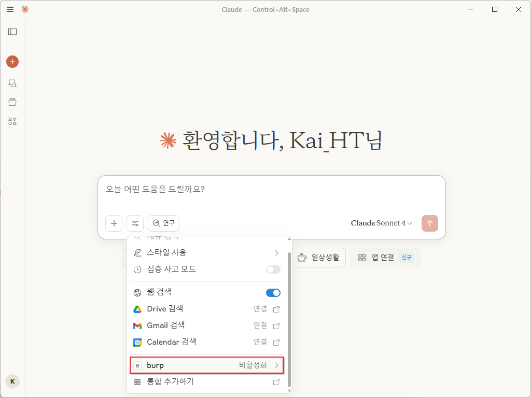Click the external link icon for Calendar 검색
Screen dimensions: 531x398
point(276,343)
